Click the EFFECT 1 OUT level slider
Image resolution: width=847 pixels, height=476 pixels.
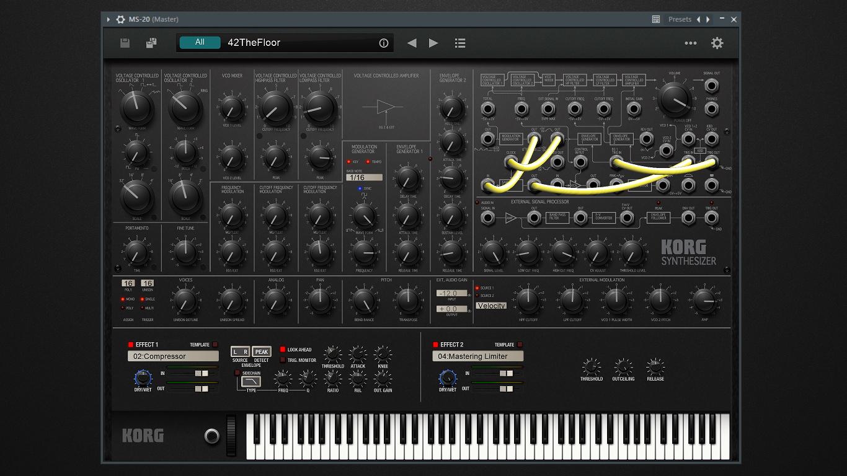coord(202,389)
